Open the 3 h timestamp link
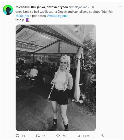This screenshot has width=124, height=140. [92, 7]
